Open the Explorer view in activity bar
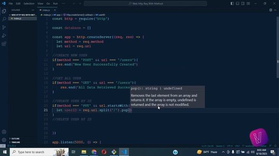The width and height of the screenshot is (279, 156). pyautogui.click(x=4, y=11)
